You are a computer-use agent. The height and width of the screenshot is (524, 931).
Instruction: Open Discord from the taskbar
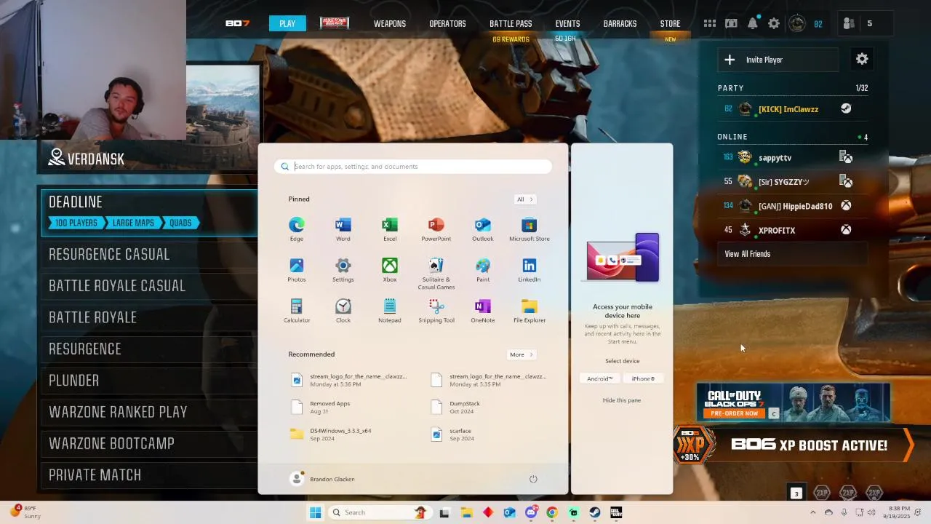pos(531,512)
